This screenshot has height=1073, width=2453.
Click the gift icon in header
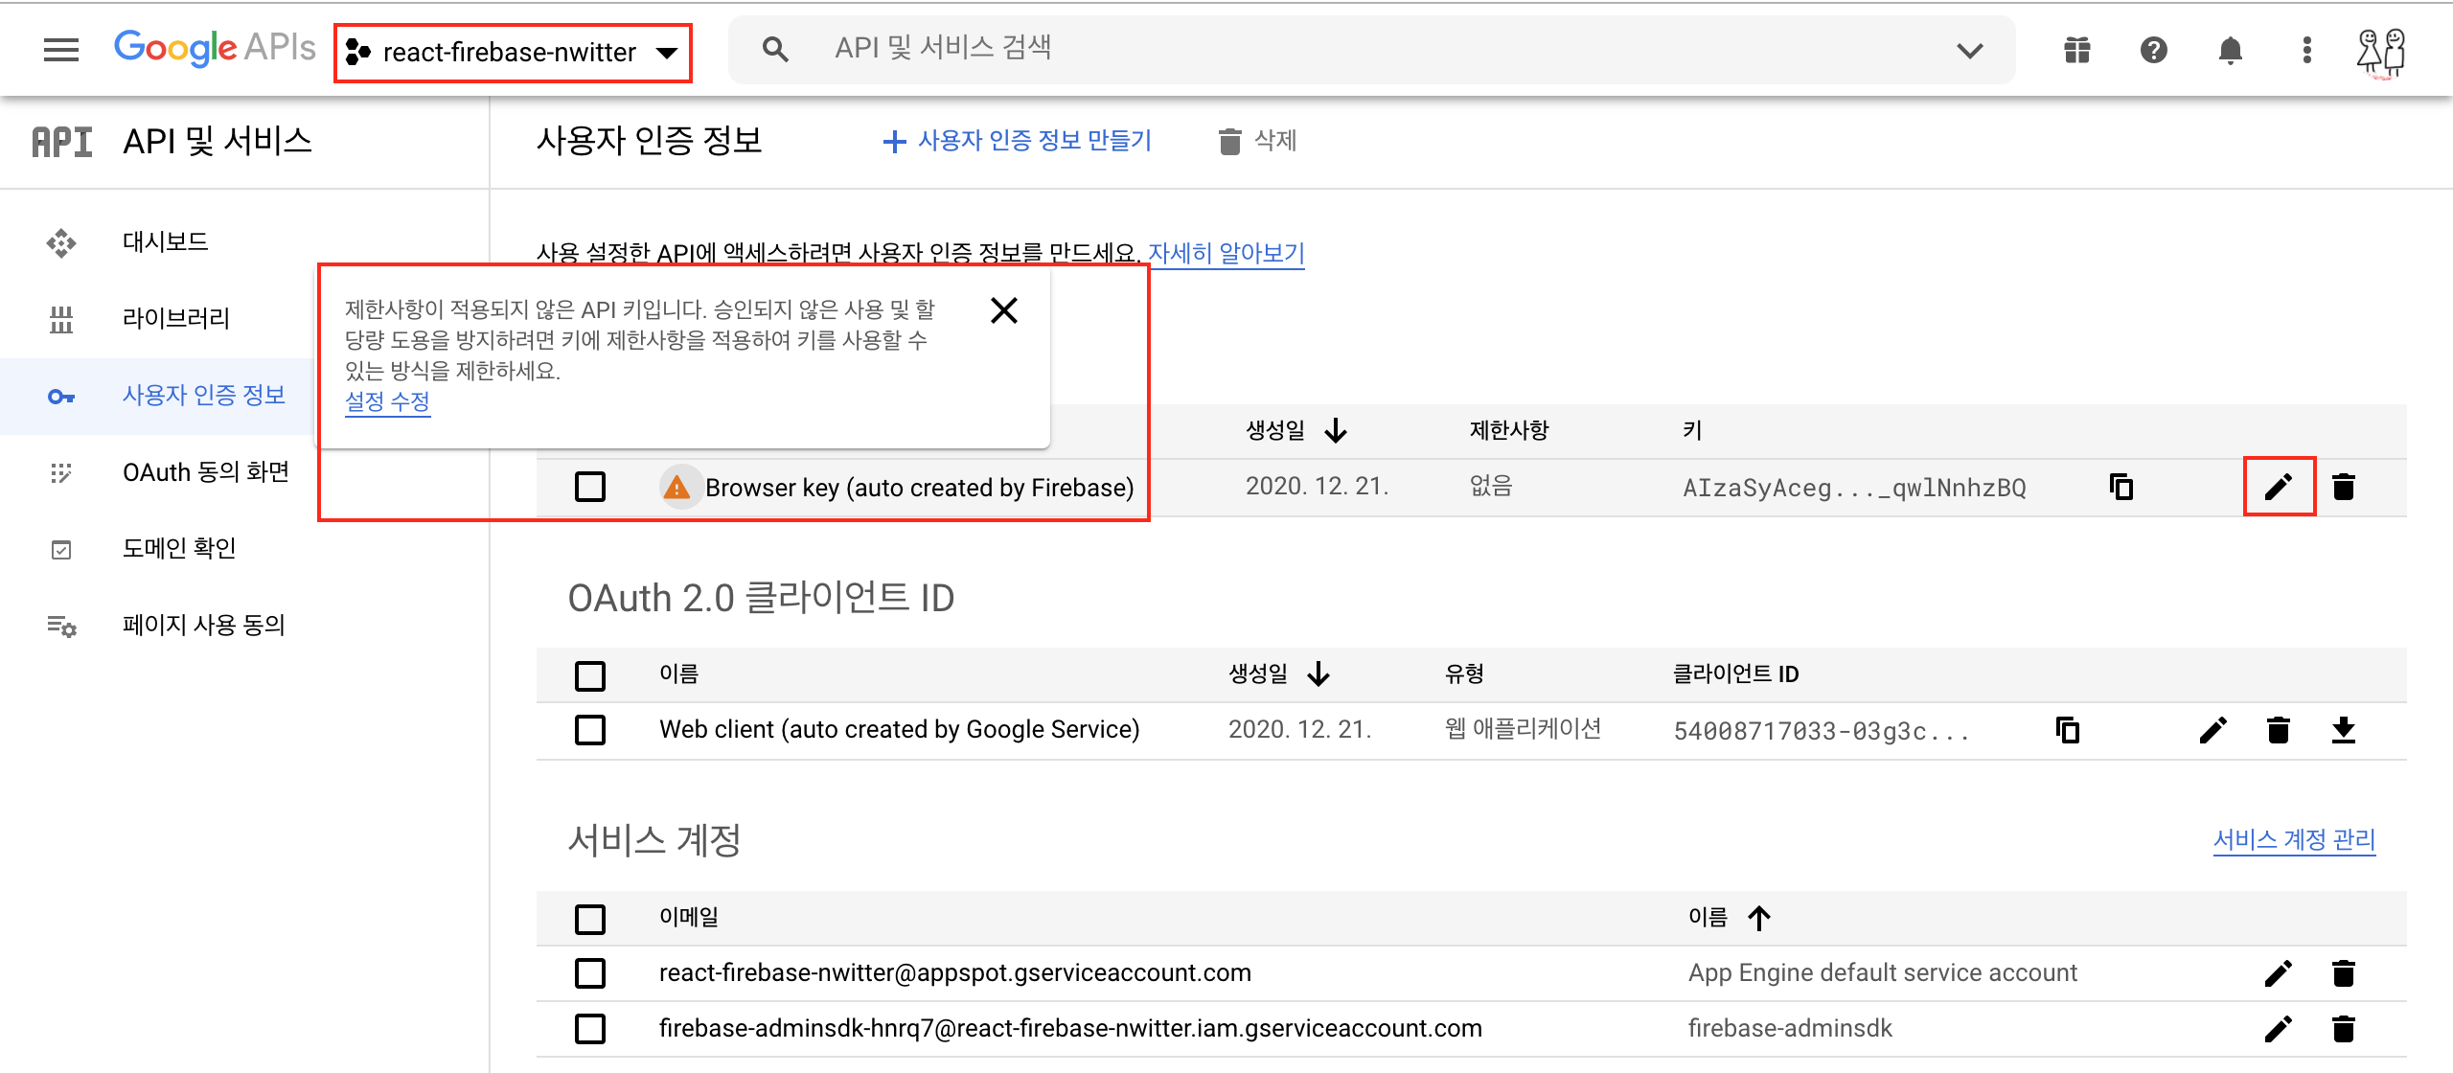pyautogui.click(x=2076, y=50)
